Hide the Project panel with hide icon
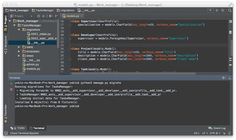 [57, 16]
